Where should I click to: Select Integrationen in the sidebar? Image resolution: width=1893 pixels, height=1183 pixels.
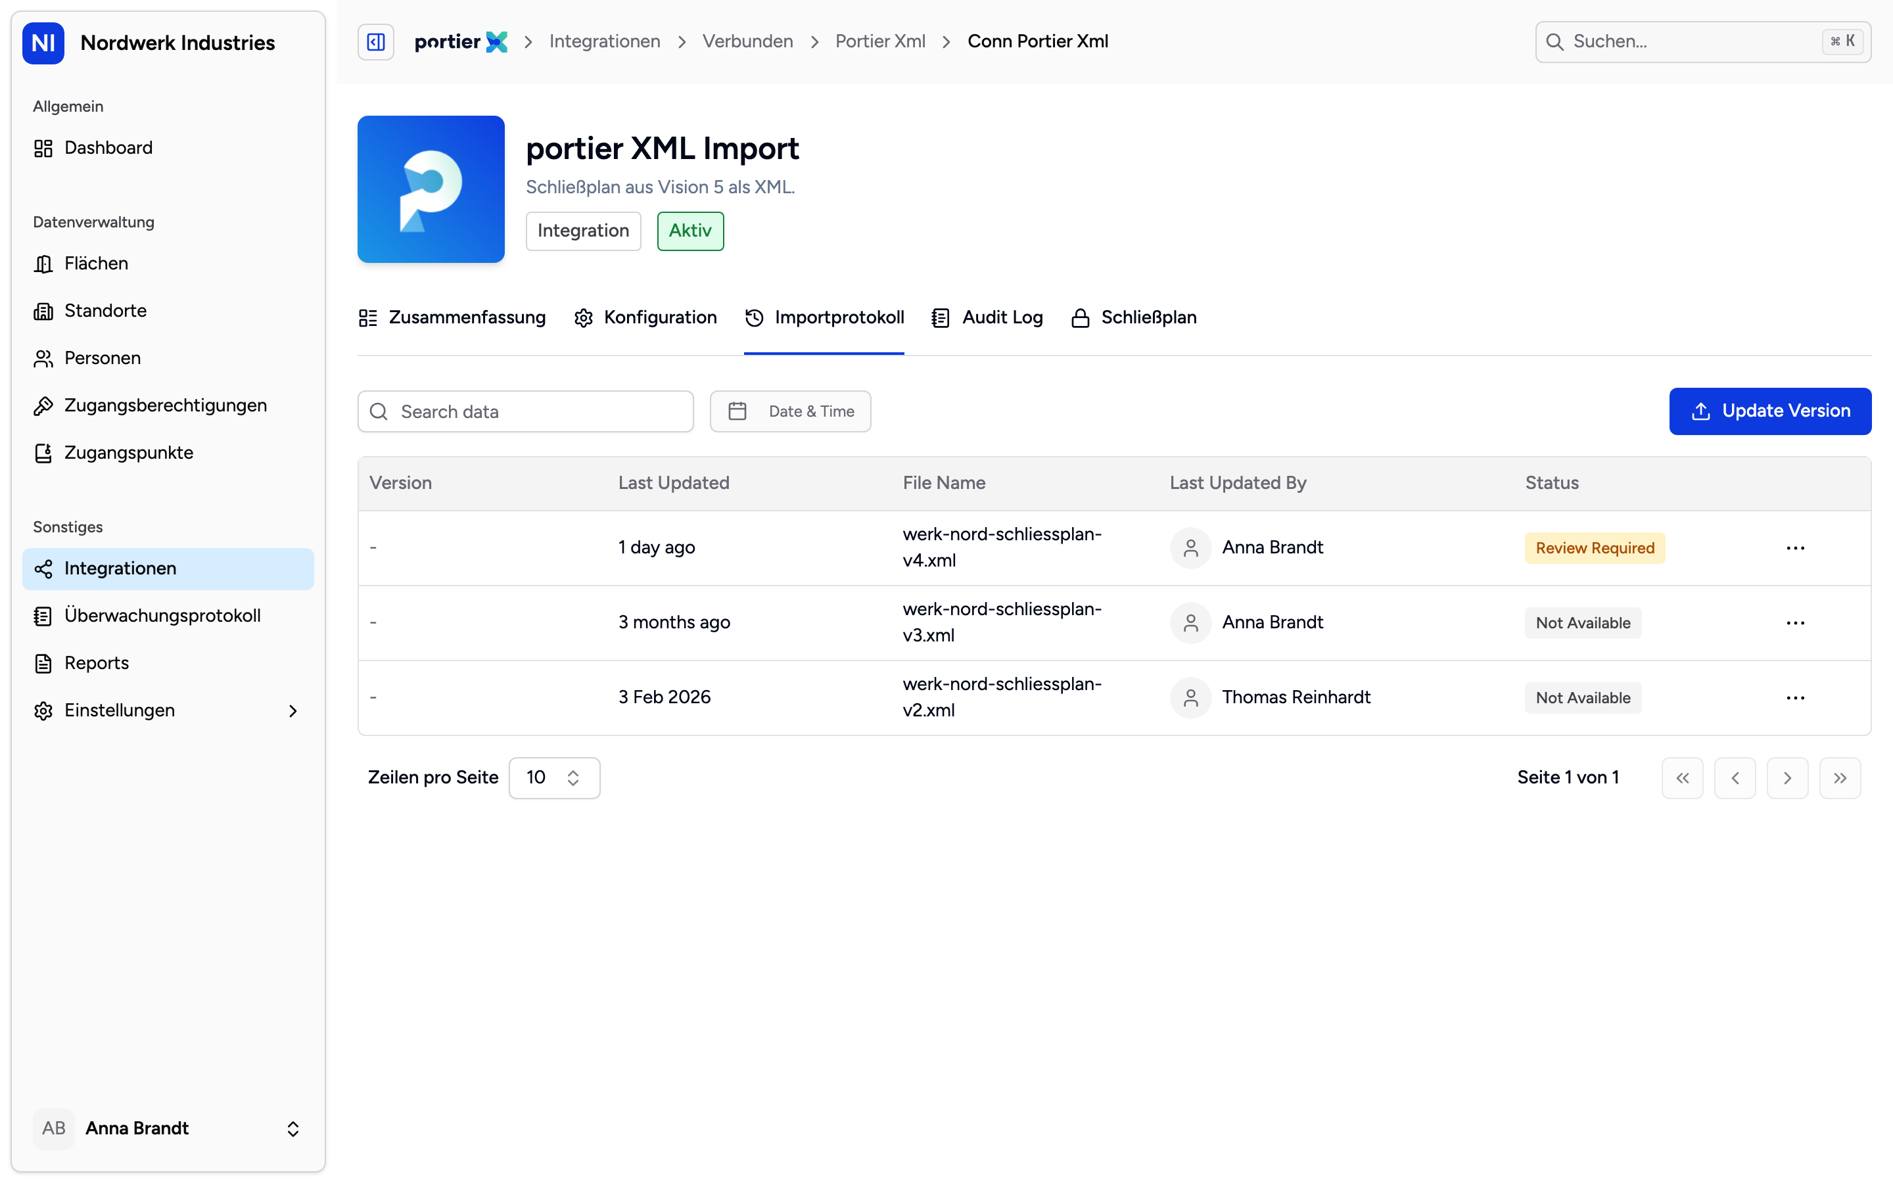[x=168, y=568]
